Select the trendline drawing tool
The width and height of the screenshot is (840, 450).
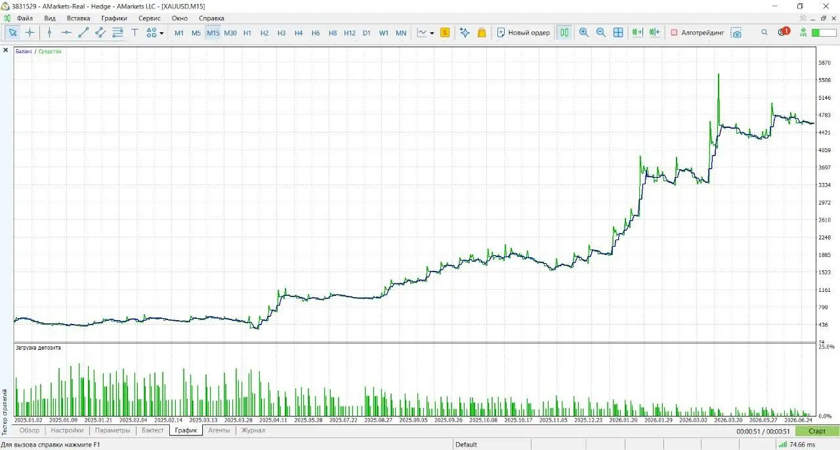point(83,33)
